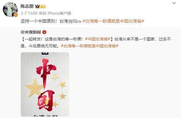Click the yellow Taiwan shape in 国 character
The image size is (181, 118).
[47, 102]
